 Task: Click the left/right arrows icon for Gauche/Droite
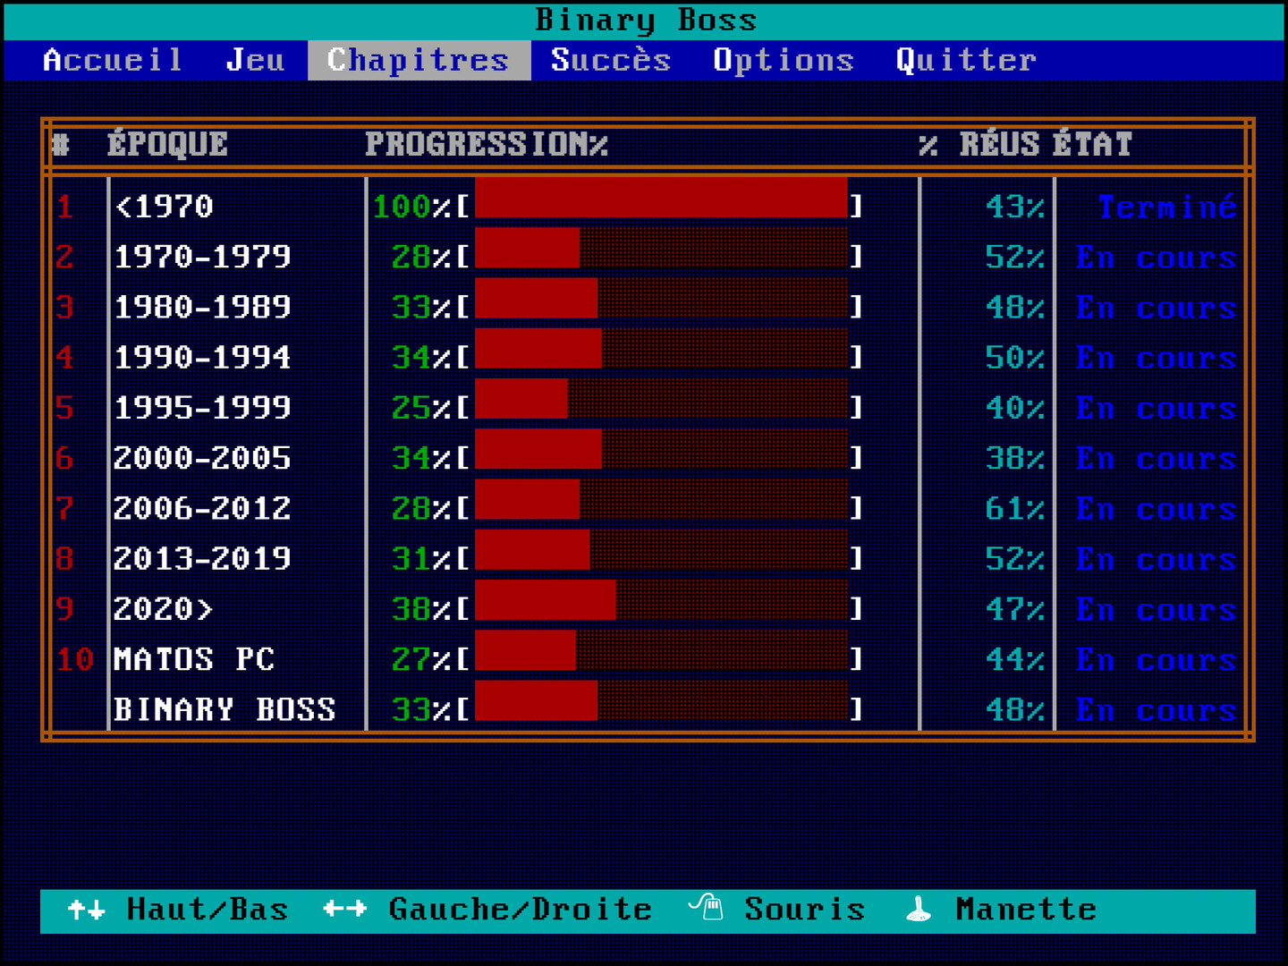click(345, 910)
